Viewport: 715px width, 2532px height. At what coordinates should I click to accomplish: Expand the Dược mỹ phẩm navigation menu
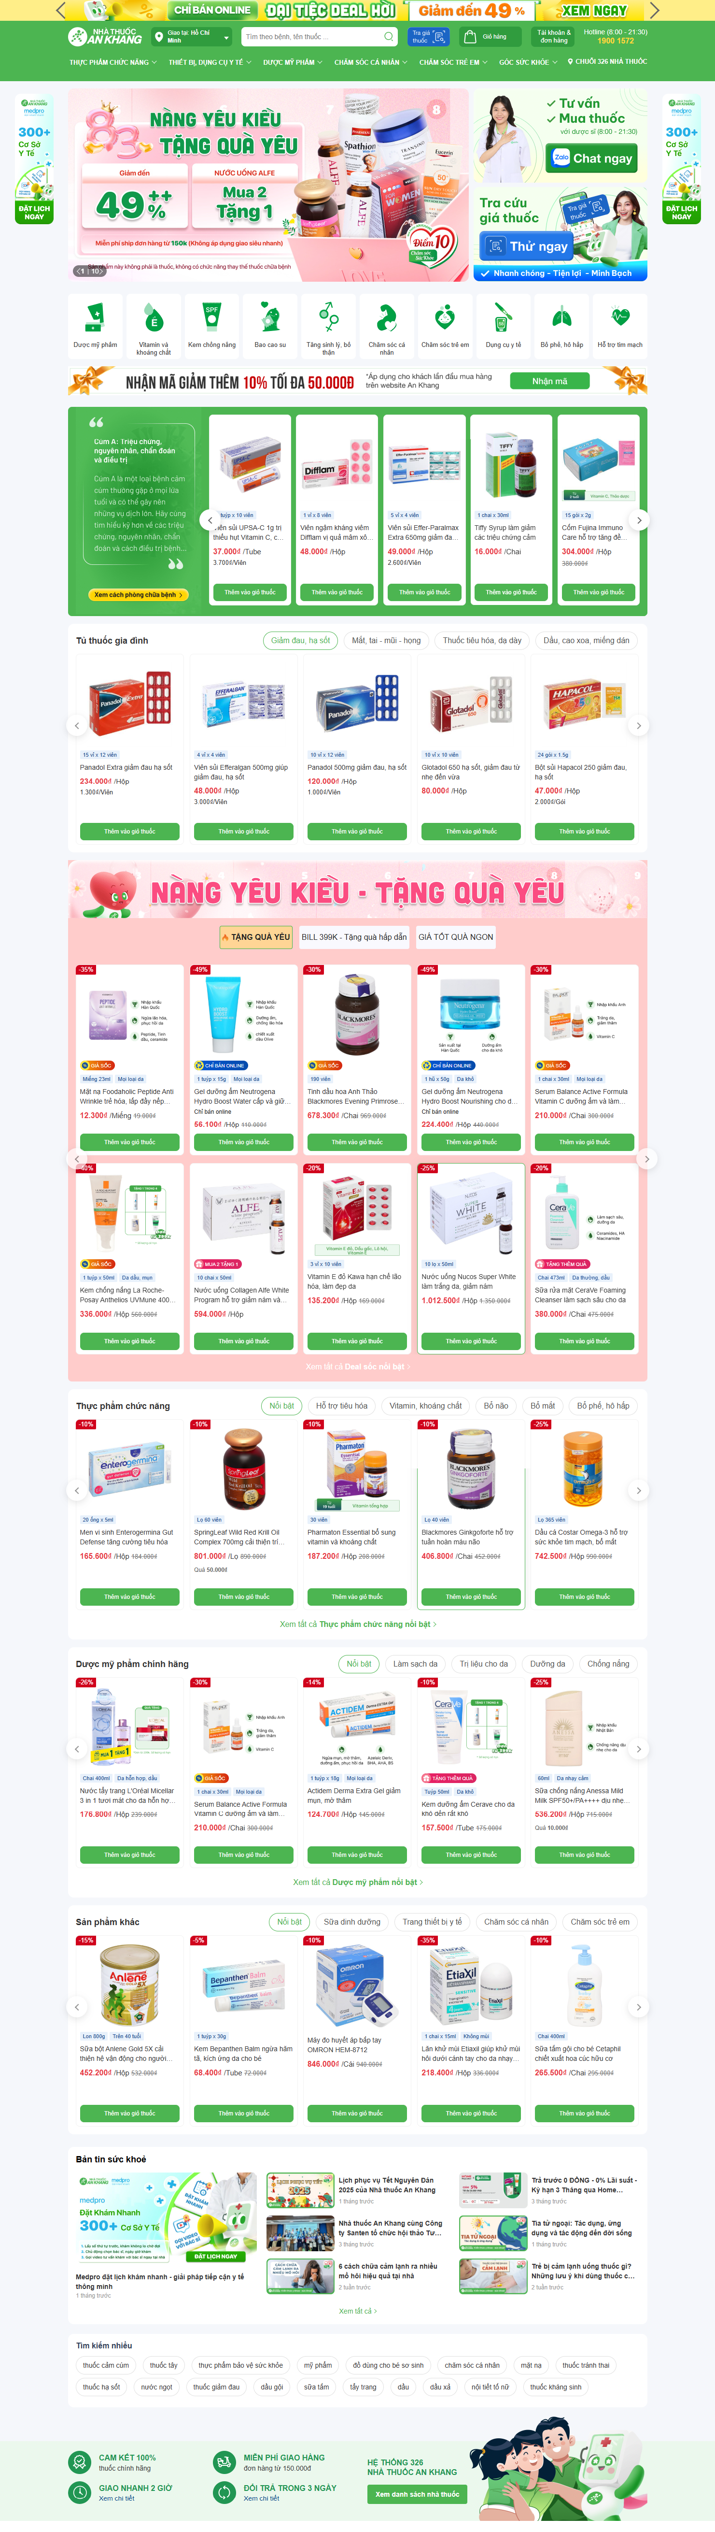pos(293,62)
